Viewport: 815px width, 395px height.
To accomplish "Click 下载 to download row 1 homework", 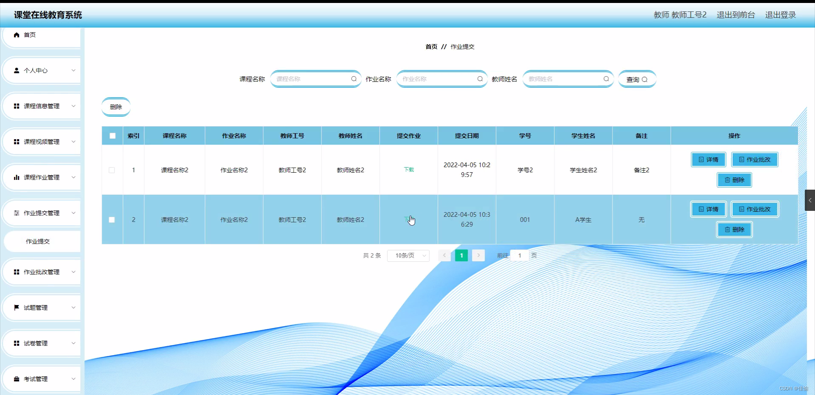I will click(x=408, y=169).
